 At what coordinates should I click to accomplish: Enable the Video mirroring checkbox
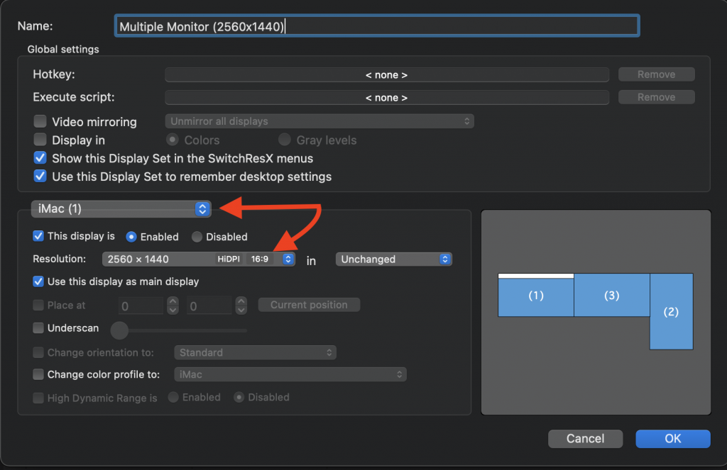click(x=40, y=121)
